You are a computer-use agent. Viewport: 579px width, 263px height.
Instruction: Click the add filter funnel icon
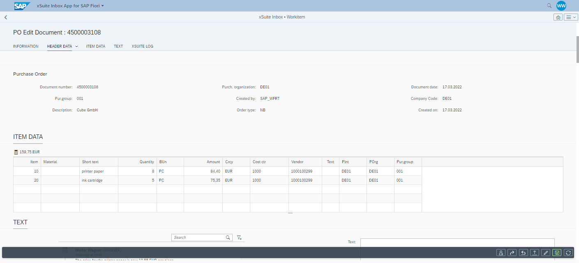(x=239, y=238)
